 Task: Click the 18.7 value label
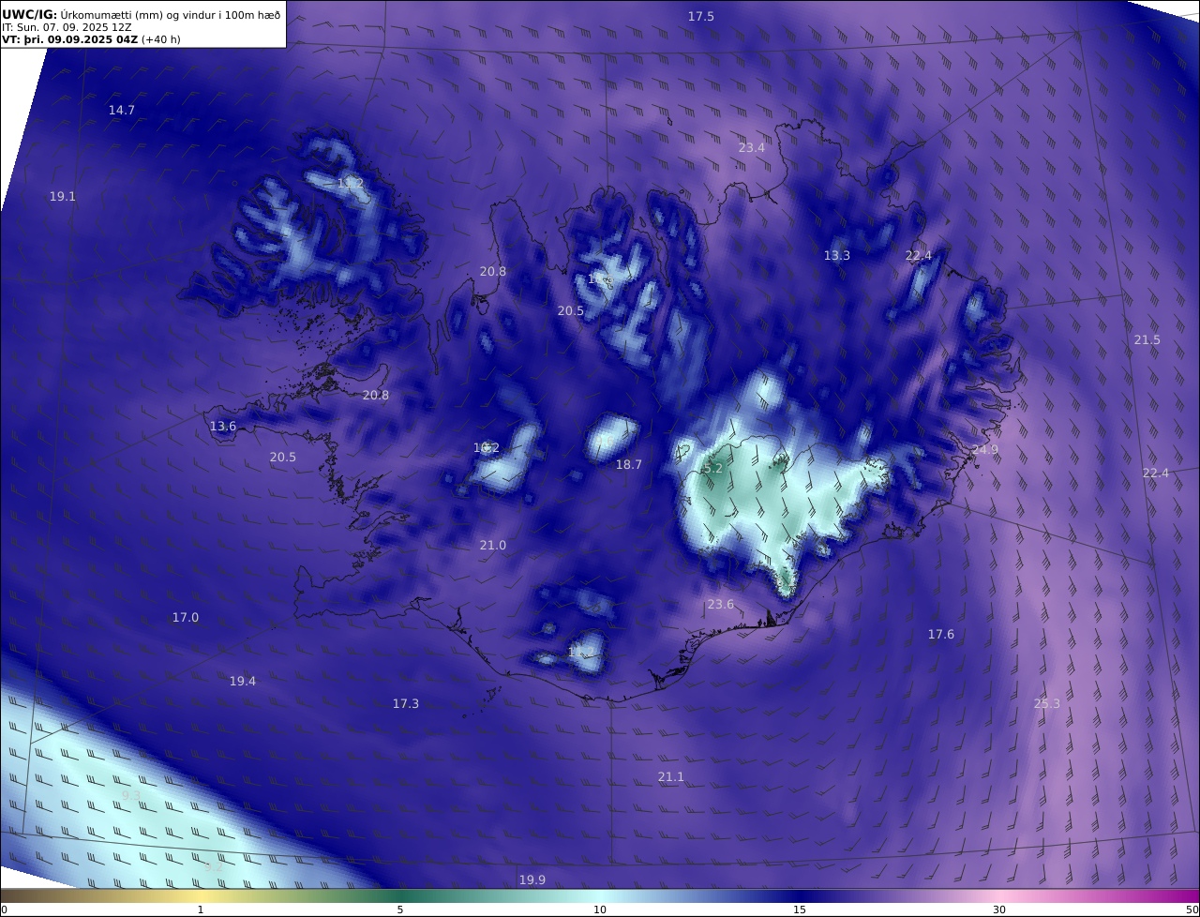629,464
